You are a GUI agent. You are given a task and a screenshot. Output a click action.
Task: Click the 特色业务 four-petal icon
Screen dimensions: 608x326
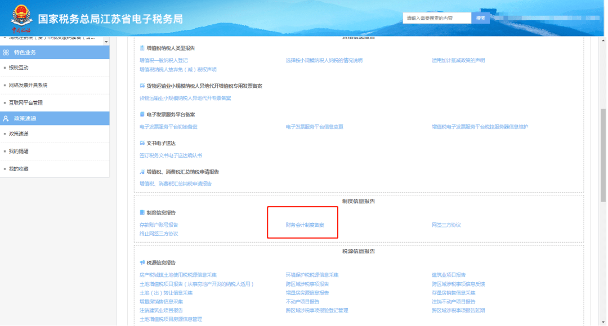6,52
